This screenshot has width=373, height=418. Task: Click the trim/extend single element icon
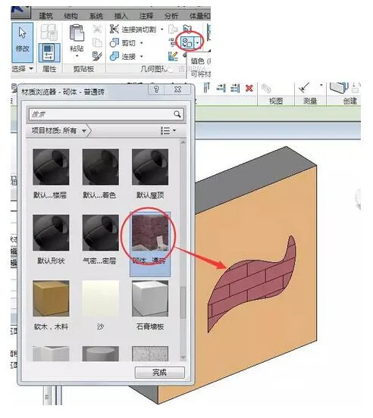point(221,88)
